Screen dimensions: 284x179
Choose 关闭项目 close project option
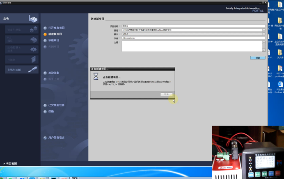[51, 46]
